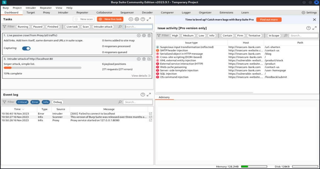Click the New scan button
Image resolution: width=320 pixels, height=169 pixels.
coord(84,19)
